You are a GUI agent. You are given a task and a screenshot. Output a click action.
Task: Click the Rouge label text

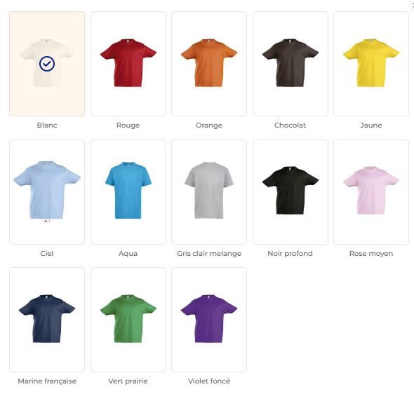point(128,125)
